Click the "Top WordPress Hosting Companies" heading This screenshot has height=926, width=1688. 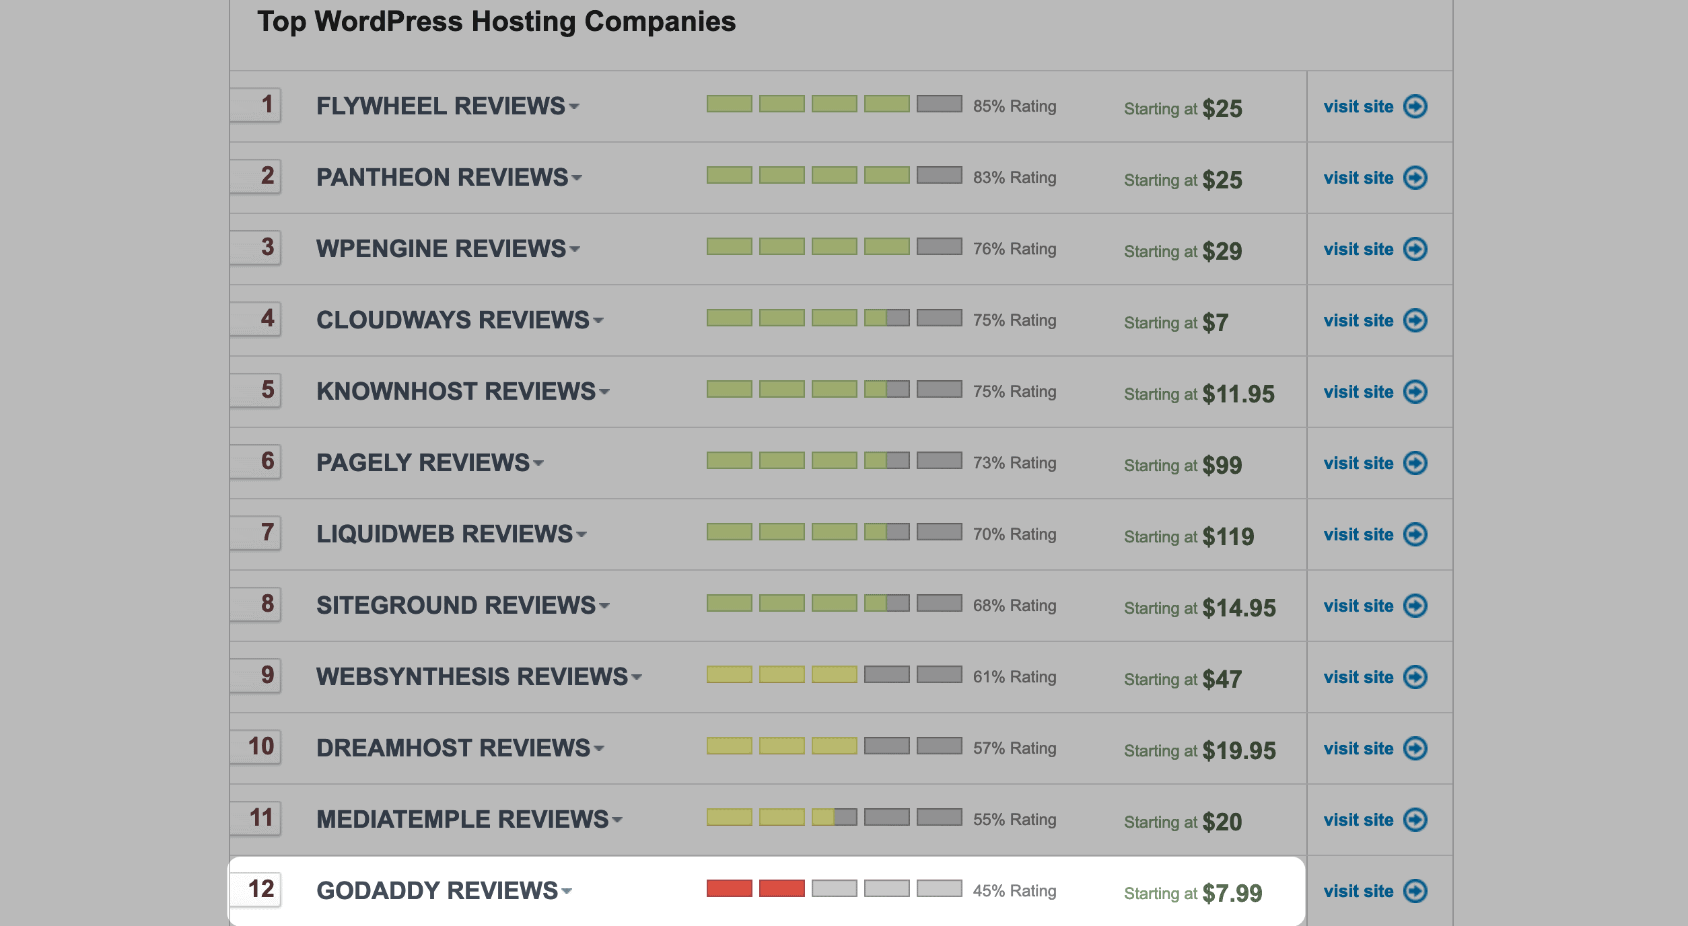[x=497, y=22]
